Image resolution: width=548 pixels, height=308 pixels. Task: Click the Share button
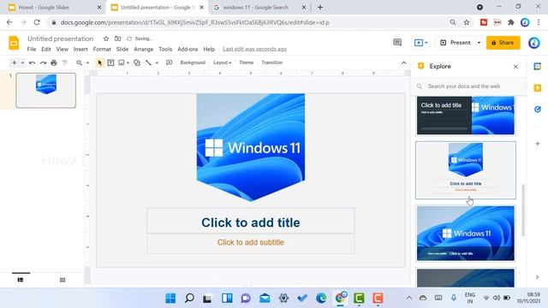(503, 43)
